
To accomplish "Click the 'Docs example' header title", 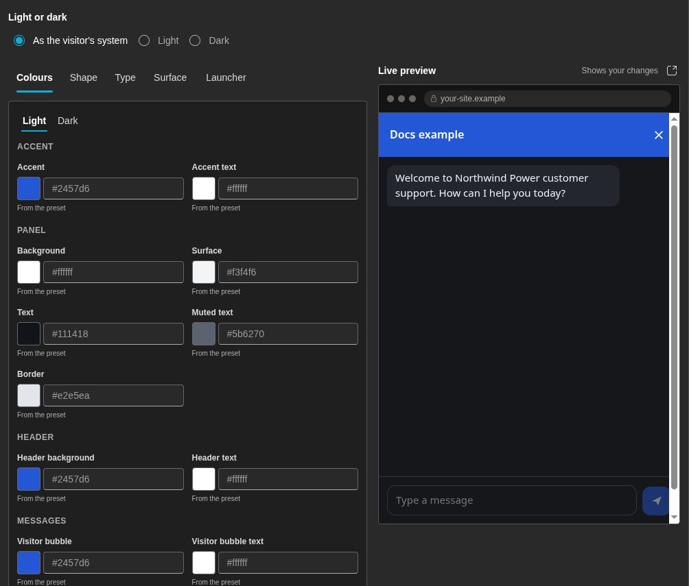I will (x=427, y=135).
